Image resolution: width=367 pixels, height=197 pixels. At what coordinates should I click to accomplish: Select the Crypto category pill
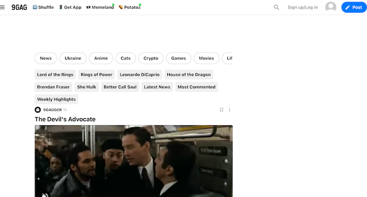click(x=151, y=58)
